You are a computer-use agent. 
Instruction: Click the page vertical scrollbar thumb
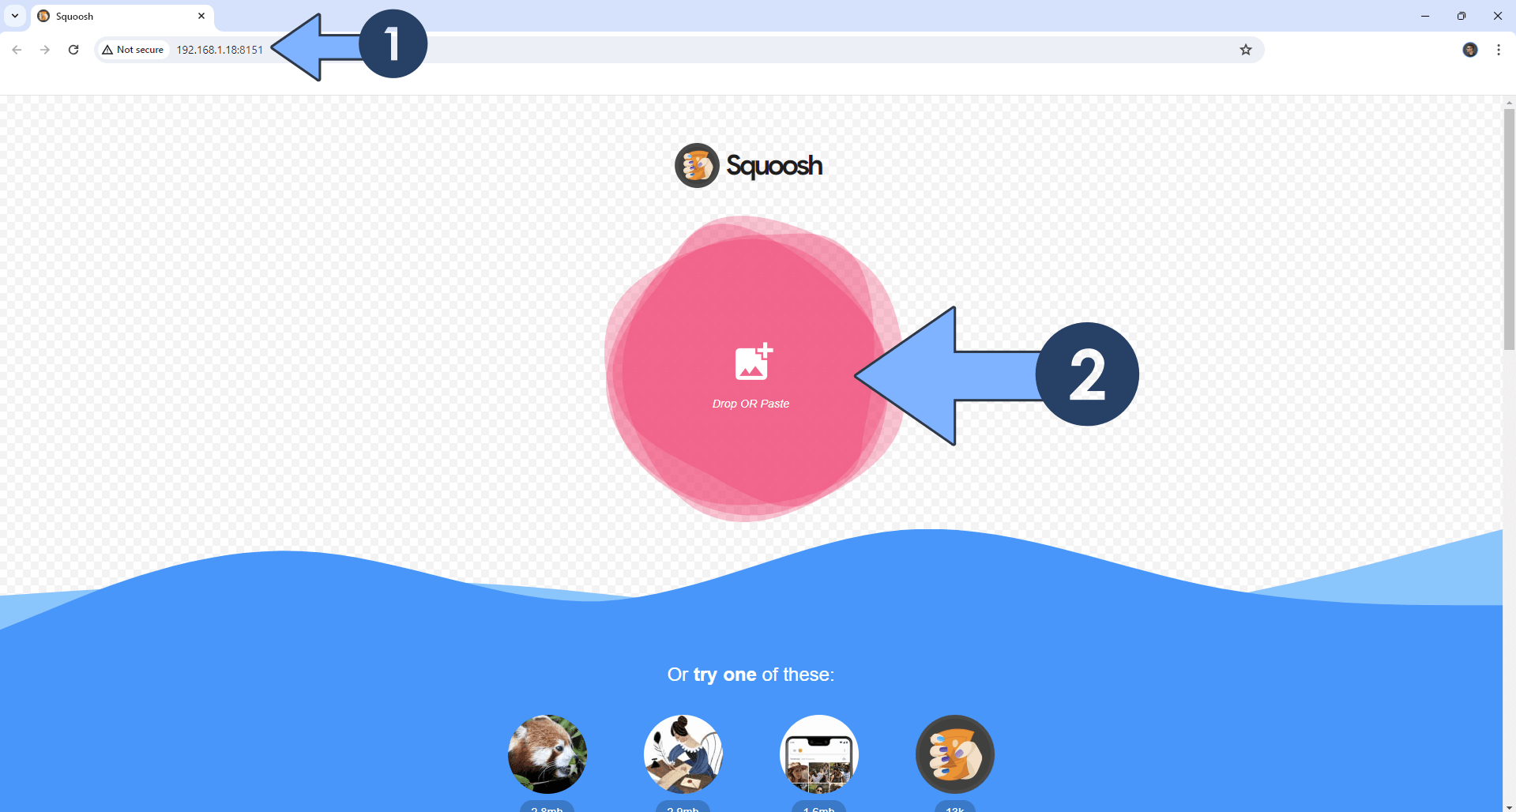tap(1509, 229)
